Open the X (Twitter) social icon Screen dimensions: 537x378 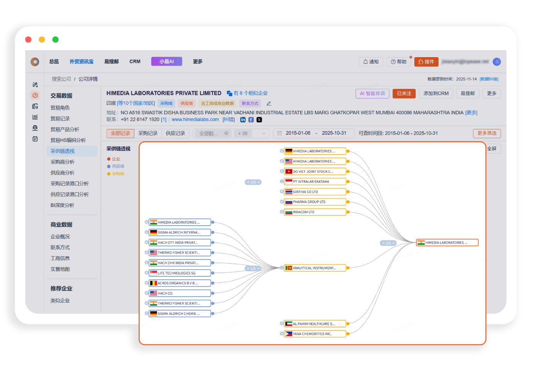pyautogui.click(x=259, y=120)
